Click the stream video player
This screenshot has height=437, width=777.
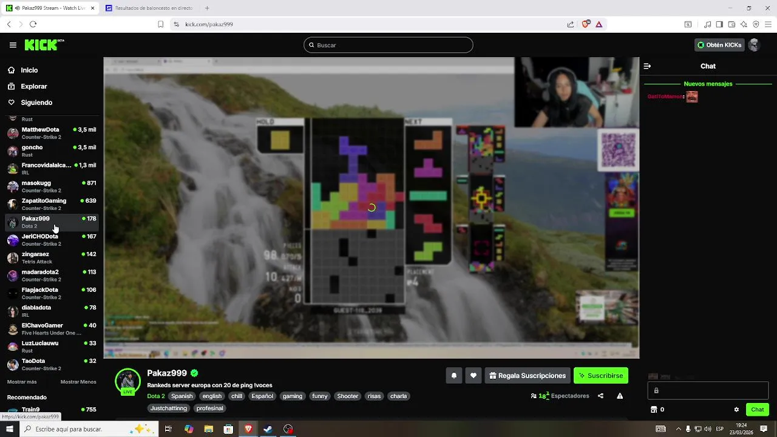(372, 208)
